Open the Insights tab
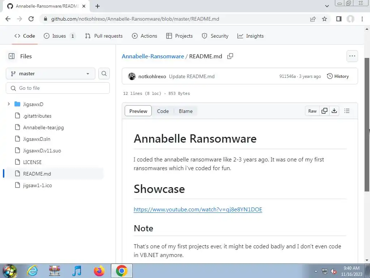Image resolution: width=370 pixels, height=278 pixels. click(x=250, y=36)
